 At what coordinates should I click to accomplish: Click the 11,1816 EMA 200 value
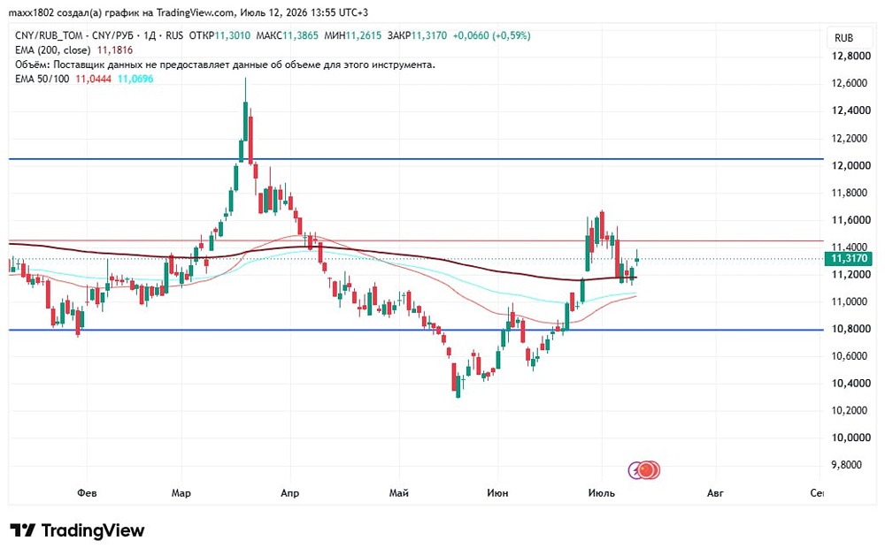click(115, 50)
